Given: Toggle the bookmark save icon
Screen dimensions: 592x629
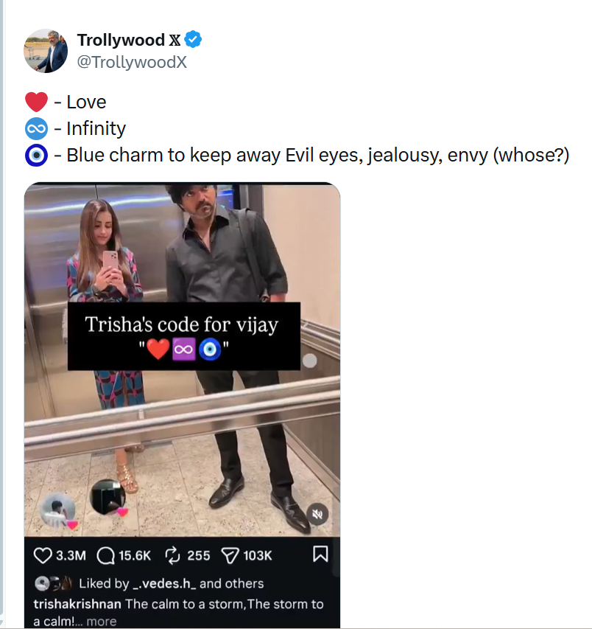Looking at the screenshot, I should 320,554.
